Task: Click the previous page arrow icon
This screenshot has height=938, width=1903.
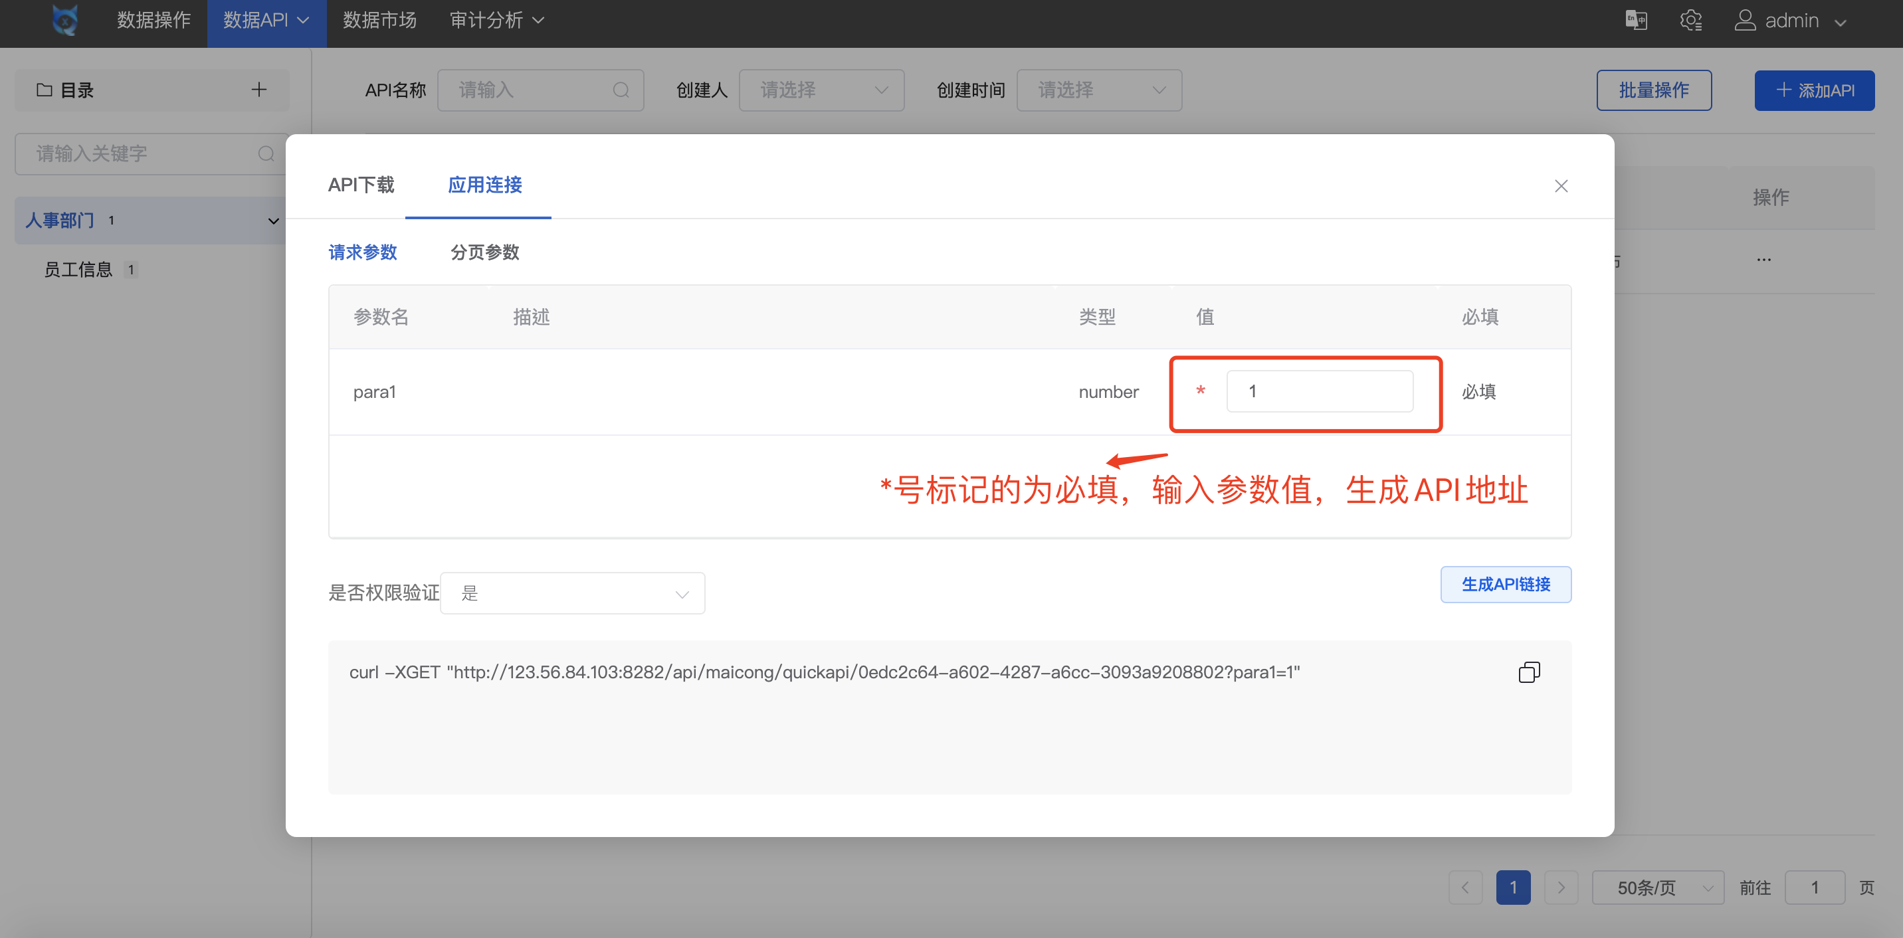Action: point(1466,887)
